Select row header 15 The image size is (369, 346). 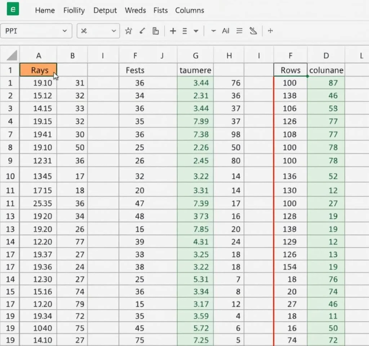pyautogui.click(x=10, y=292)
